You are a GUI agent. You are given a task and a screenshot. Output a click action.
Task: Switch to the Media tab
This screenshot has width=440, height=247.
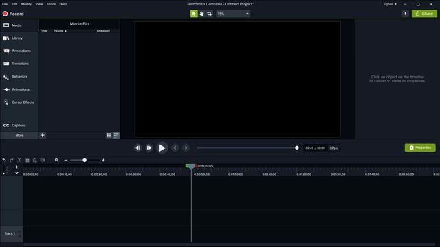point(19,25)
